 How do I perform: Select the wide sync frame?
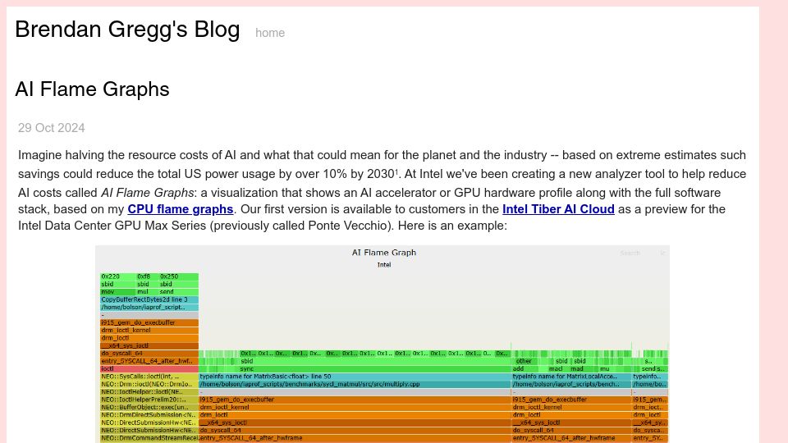click(374, 368)
